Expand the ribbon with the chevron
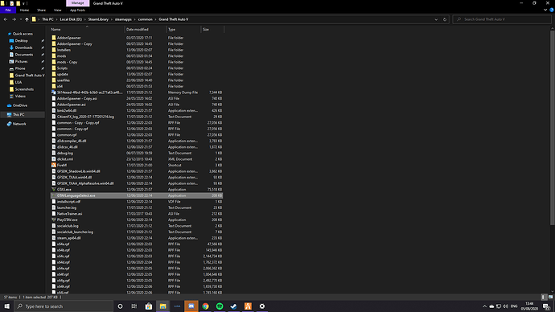Image resolution: width=555 pixels, height=312 pixels. 545,10
